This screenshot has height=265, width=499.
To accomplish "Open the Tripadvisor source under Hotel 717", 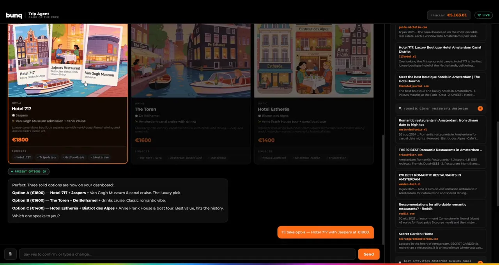I will click(x=47, y=157).
